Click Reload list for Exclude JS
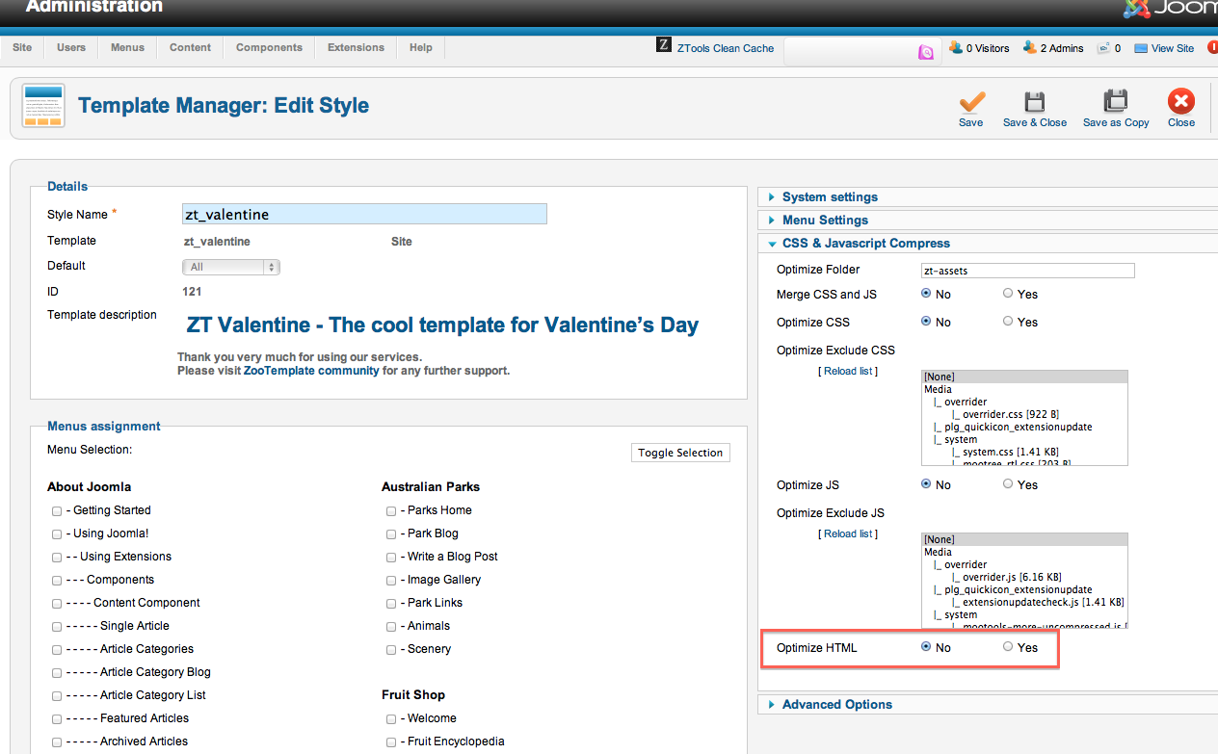Screen dimensions: 1218x754 (848, 533)
